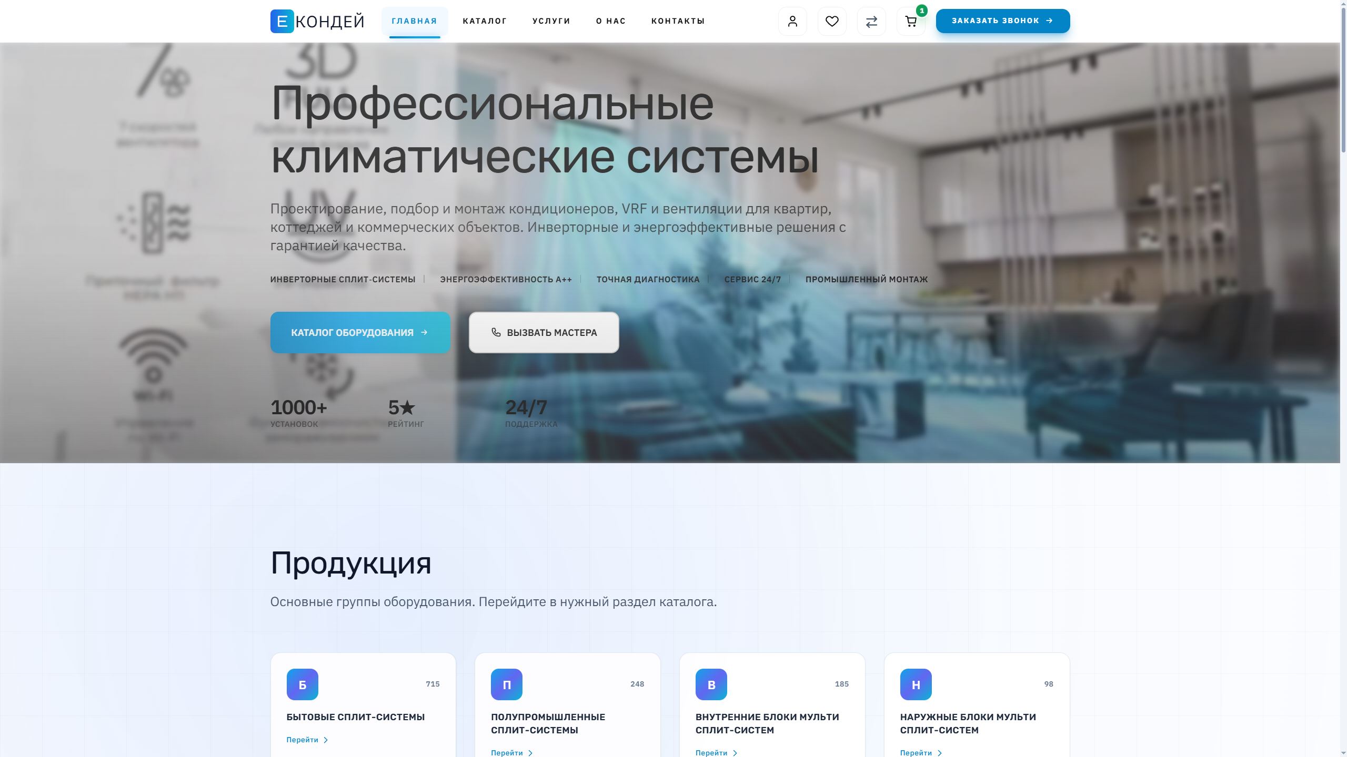Open the product comparison arrows icon

point(871,21)
